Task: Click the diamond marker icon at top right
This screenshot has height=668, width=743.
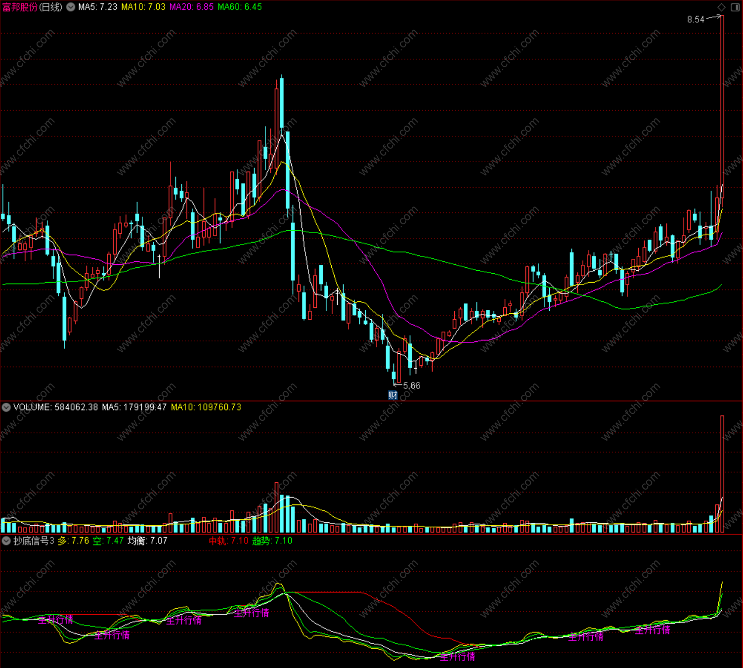Action: pos(722,7)
